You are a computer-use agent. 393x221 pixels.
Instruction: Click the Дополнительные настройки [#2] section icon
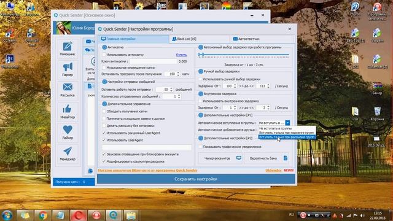201,138
